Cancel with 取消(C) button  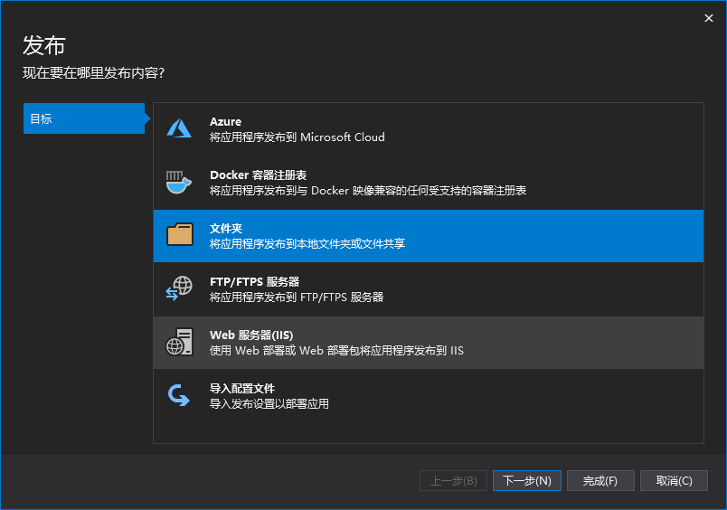pos(675,481)
